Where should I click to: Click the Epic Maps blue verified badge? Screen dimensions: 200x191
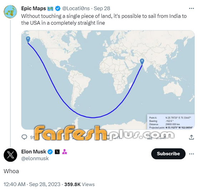click(x=58, y=9)
